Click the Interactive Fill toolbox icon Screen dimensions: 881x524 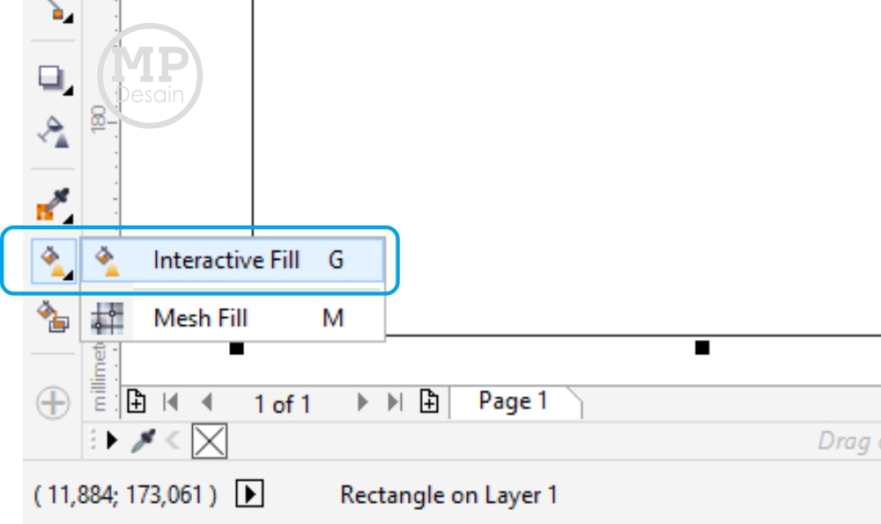click(54, 261)
